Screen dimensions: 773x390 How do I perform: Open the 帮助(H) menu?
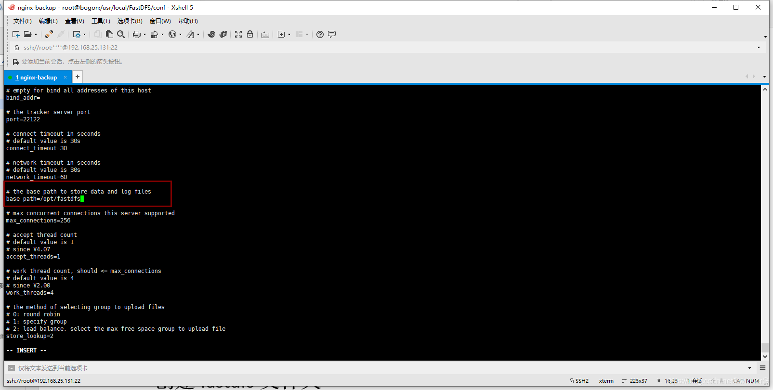point(188,21)
